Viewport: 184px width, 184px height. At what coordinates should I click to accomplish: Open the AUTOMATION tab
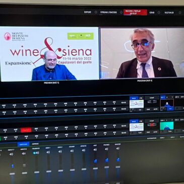pyautogui.click(x=152, y=138)
